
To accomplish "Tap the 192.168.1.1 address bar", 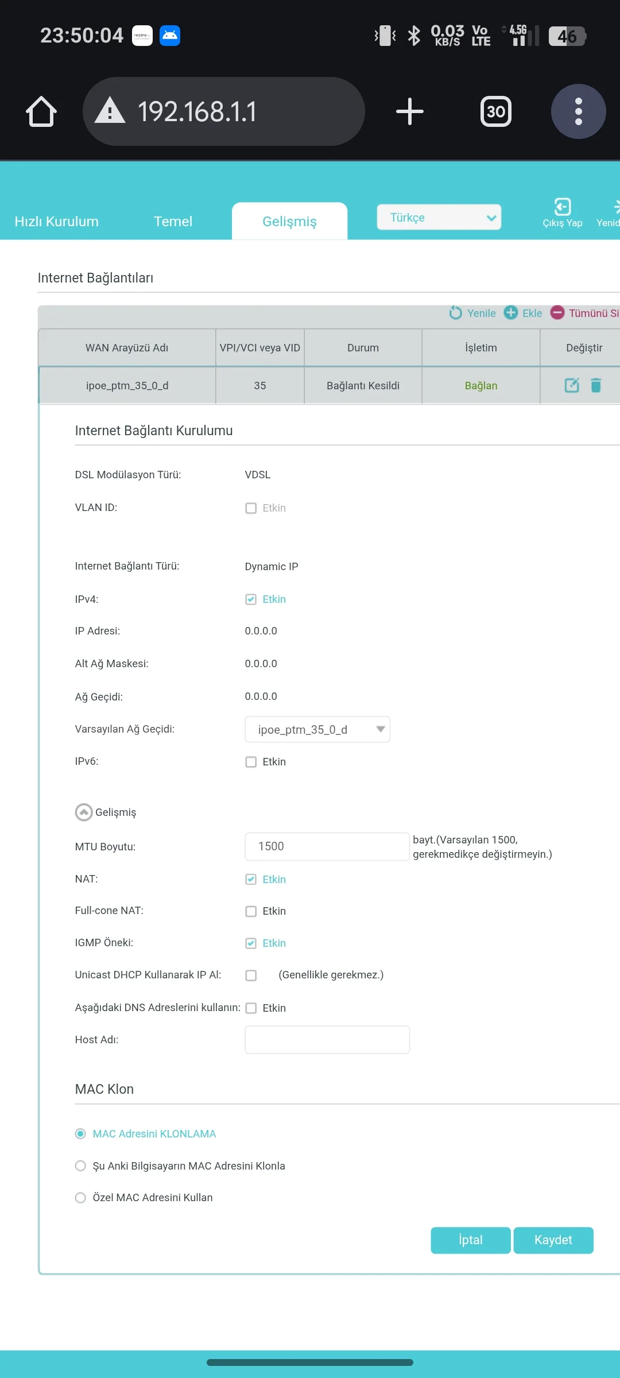I will click(224, 111).
